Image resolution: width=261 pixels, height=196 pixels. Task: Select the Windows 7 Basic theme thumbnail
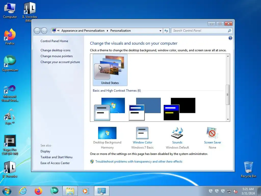coord(109,109)
